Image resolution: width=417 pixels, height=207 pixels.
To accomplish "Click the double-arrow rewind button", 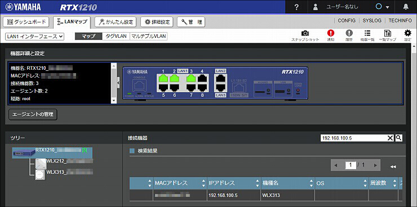I will (x=393, y=166).
